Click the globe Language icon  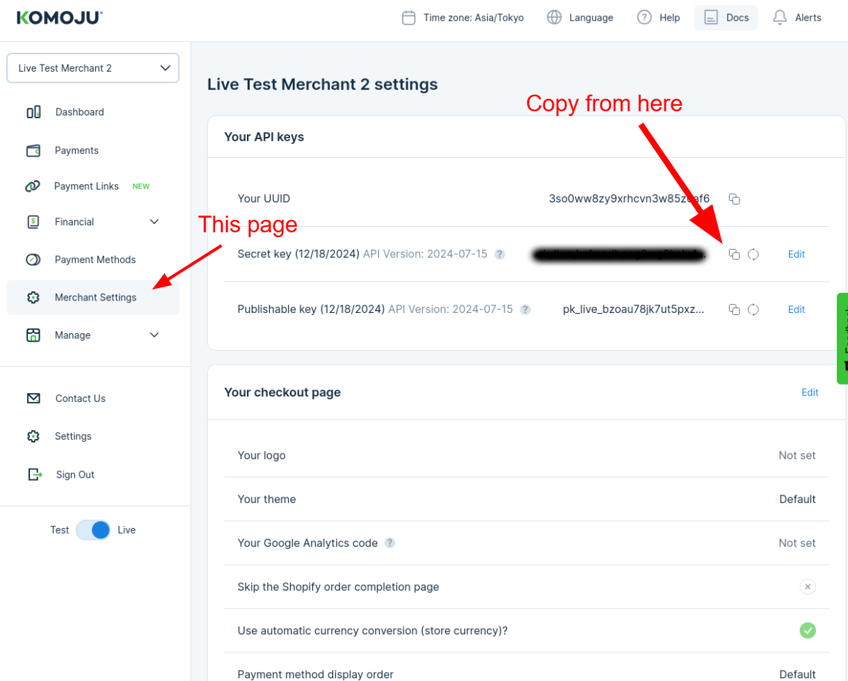pyautogui.click(x=554, y=17)
